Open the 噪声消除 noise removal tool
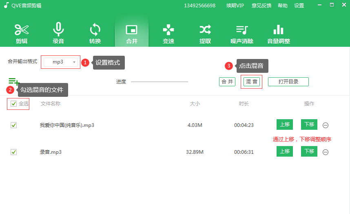Screen dimensions: 350x214 click(x=242, y=33)
